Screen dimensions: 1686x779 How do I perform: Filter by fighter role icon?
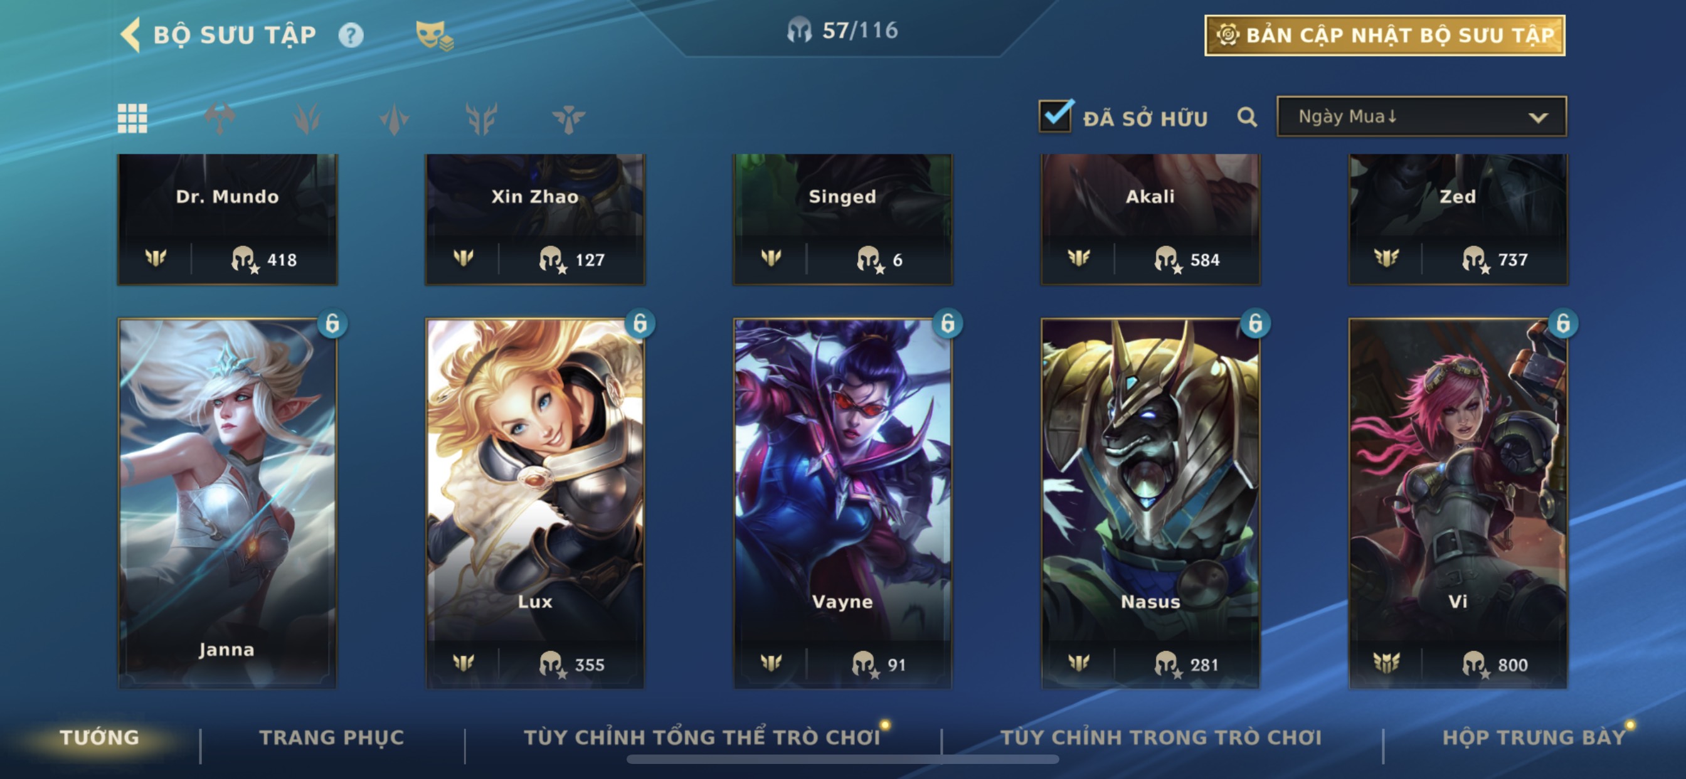220,118
